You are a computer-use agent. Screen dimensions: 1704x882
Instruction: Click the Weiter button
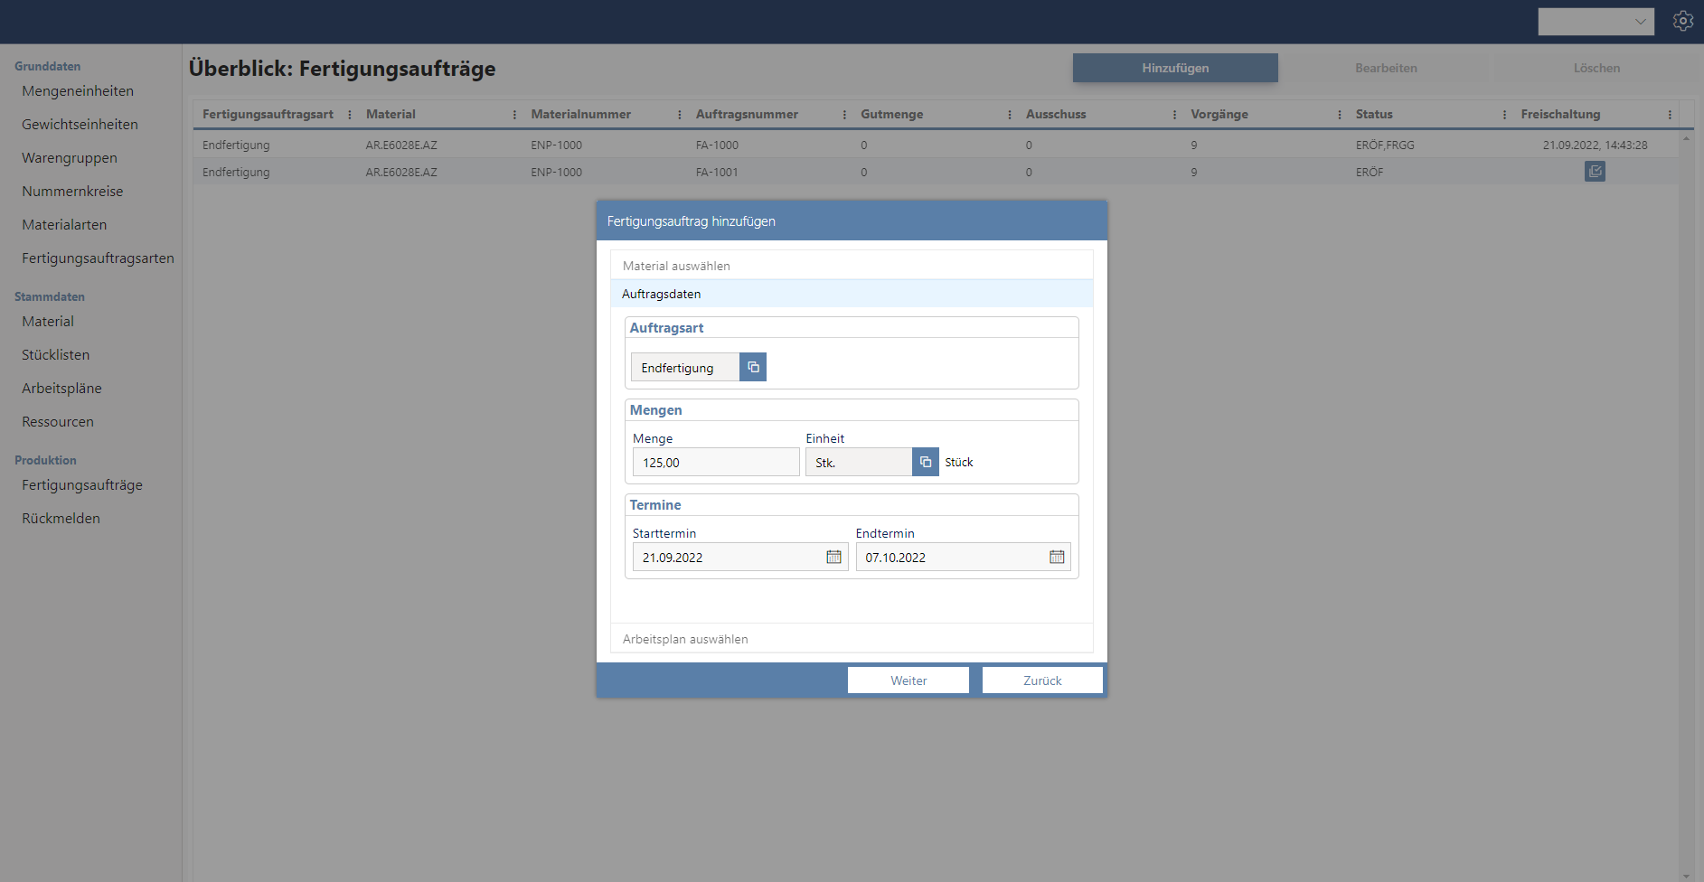[908, 680]
